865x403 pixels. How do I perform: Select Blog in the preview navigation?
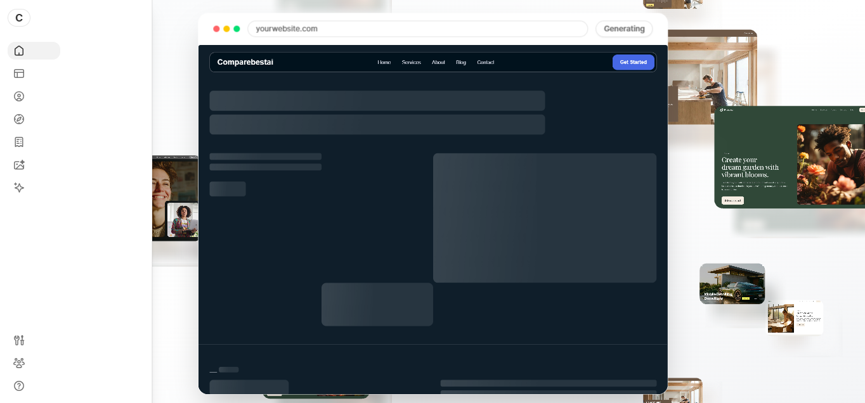[x=461, y=62]
